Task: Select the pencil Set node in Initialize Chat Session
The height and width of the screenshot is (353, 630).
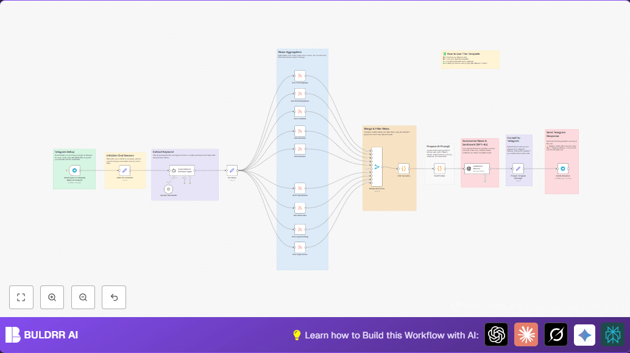Action: click(x=124, y=170)
